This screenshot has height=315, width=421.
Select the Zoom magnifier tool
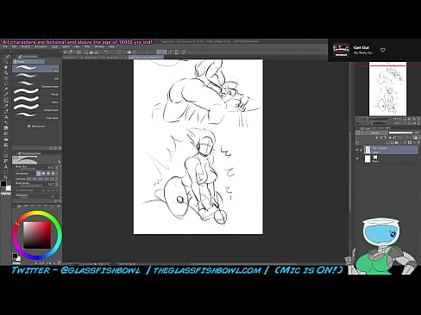tap(6, 62)
